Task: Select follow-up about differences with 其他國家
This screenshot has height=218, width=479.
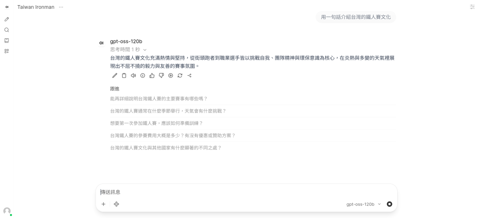Action: 253,148
